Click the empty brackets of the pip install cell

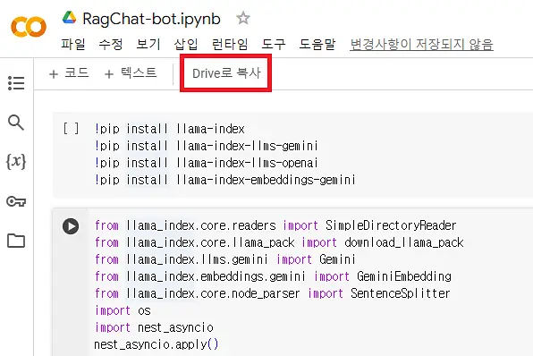coord(71,129)
